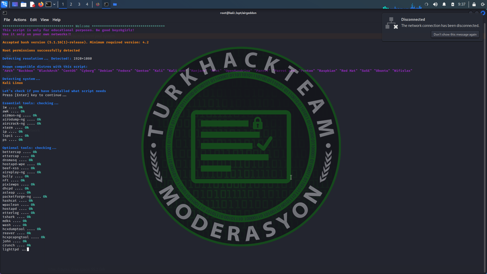Click the terminal vertical scrollbar
Viewport: 487px width, 274px height.
click(x=485, y=147)
